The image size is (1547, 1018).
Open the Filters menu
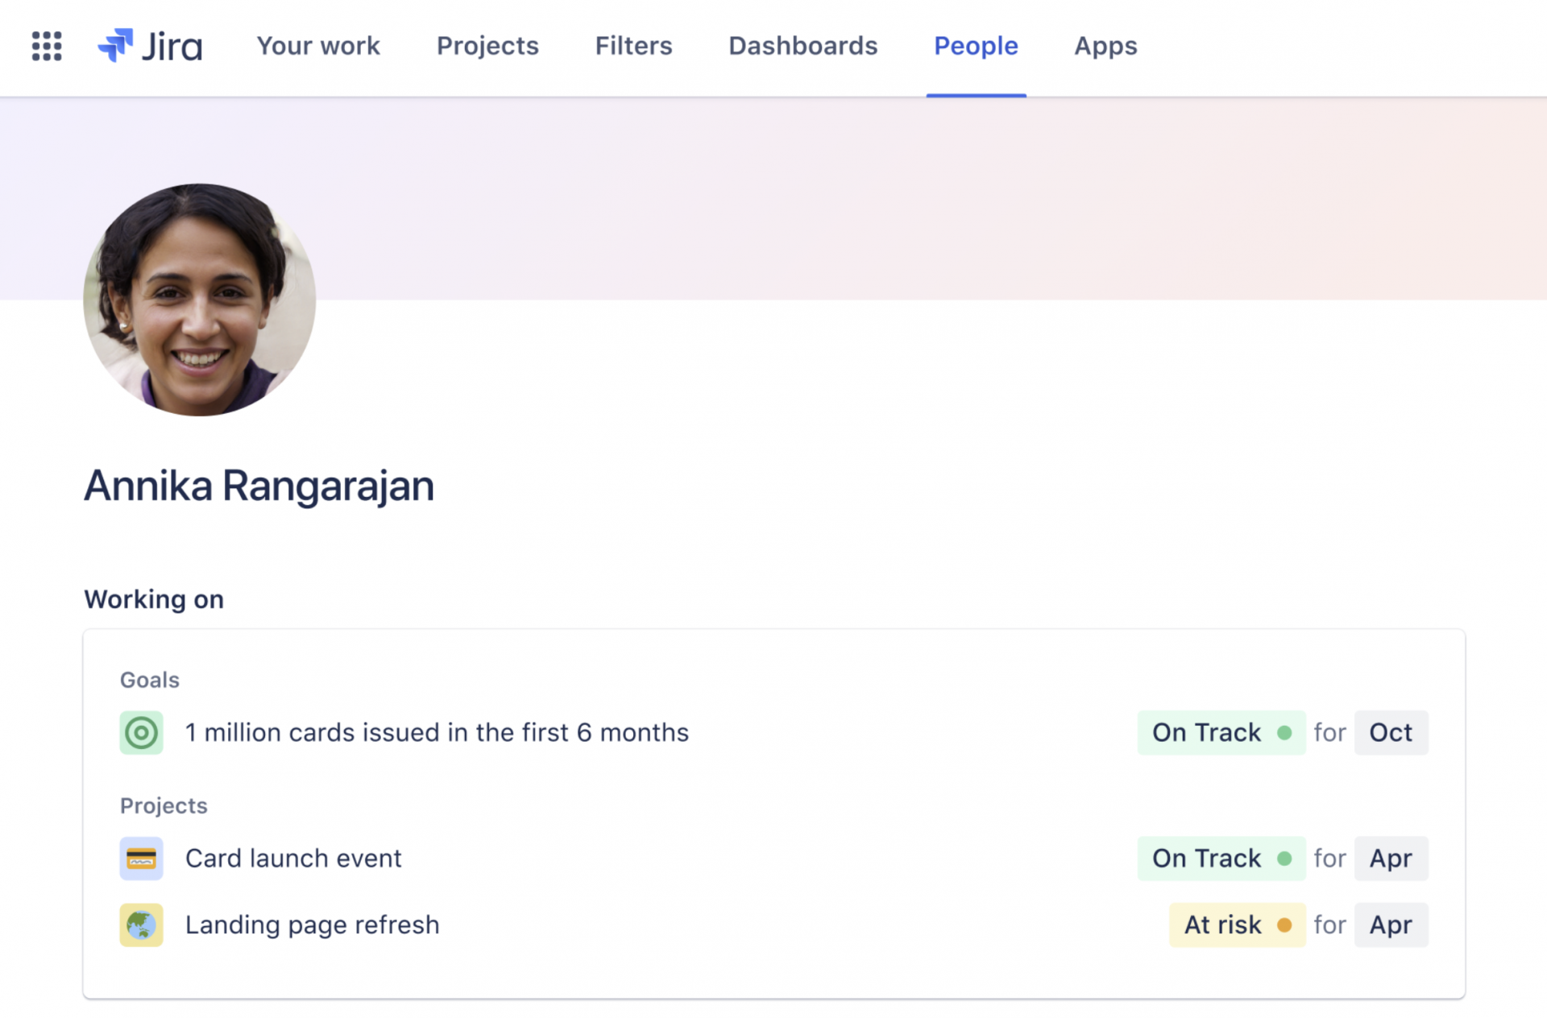633,46
